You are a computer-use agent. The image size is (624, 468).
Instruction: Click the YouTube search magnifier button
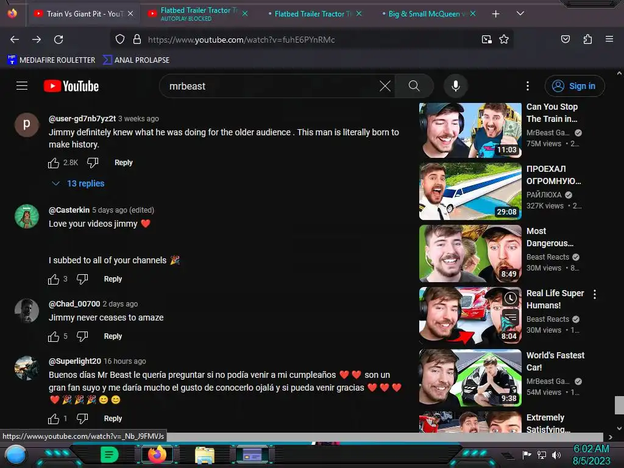pyautogui.click(x=414, y=86)
